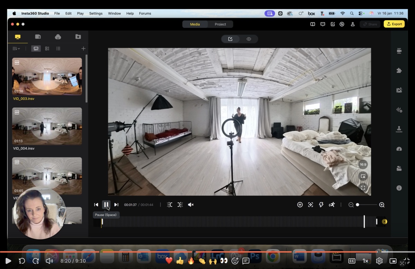Click the circular transfer icon in header

pos(342,24)
